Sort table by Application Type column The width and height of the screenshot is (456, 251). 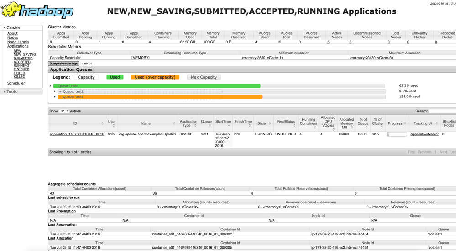[x=189, y=123]
